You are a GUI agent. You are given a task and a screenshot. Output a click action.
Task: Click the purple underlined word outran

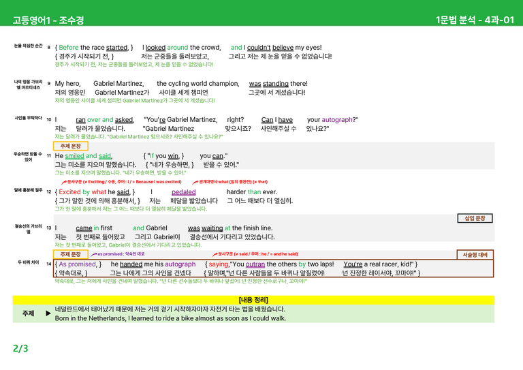click(x=255, y=264)
